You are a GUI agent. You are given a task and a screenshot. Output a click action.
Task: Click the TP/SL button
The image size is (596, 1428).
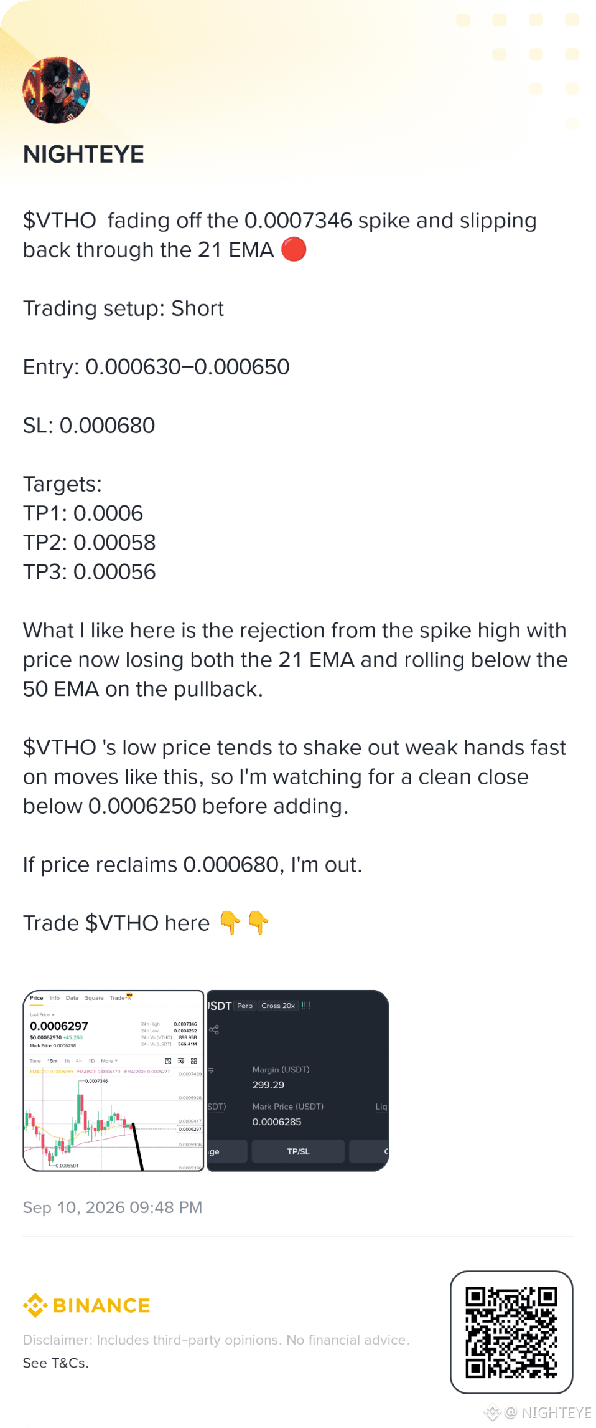298,1151
